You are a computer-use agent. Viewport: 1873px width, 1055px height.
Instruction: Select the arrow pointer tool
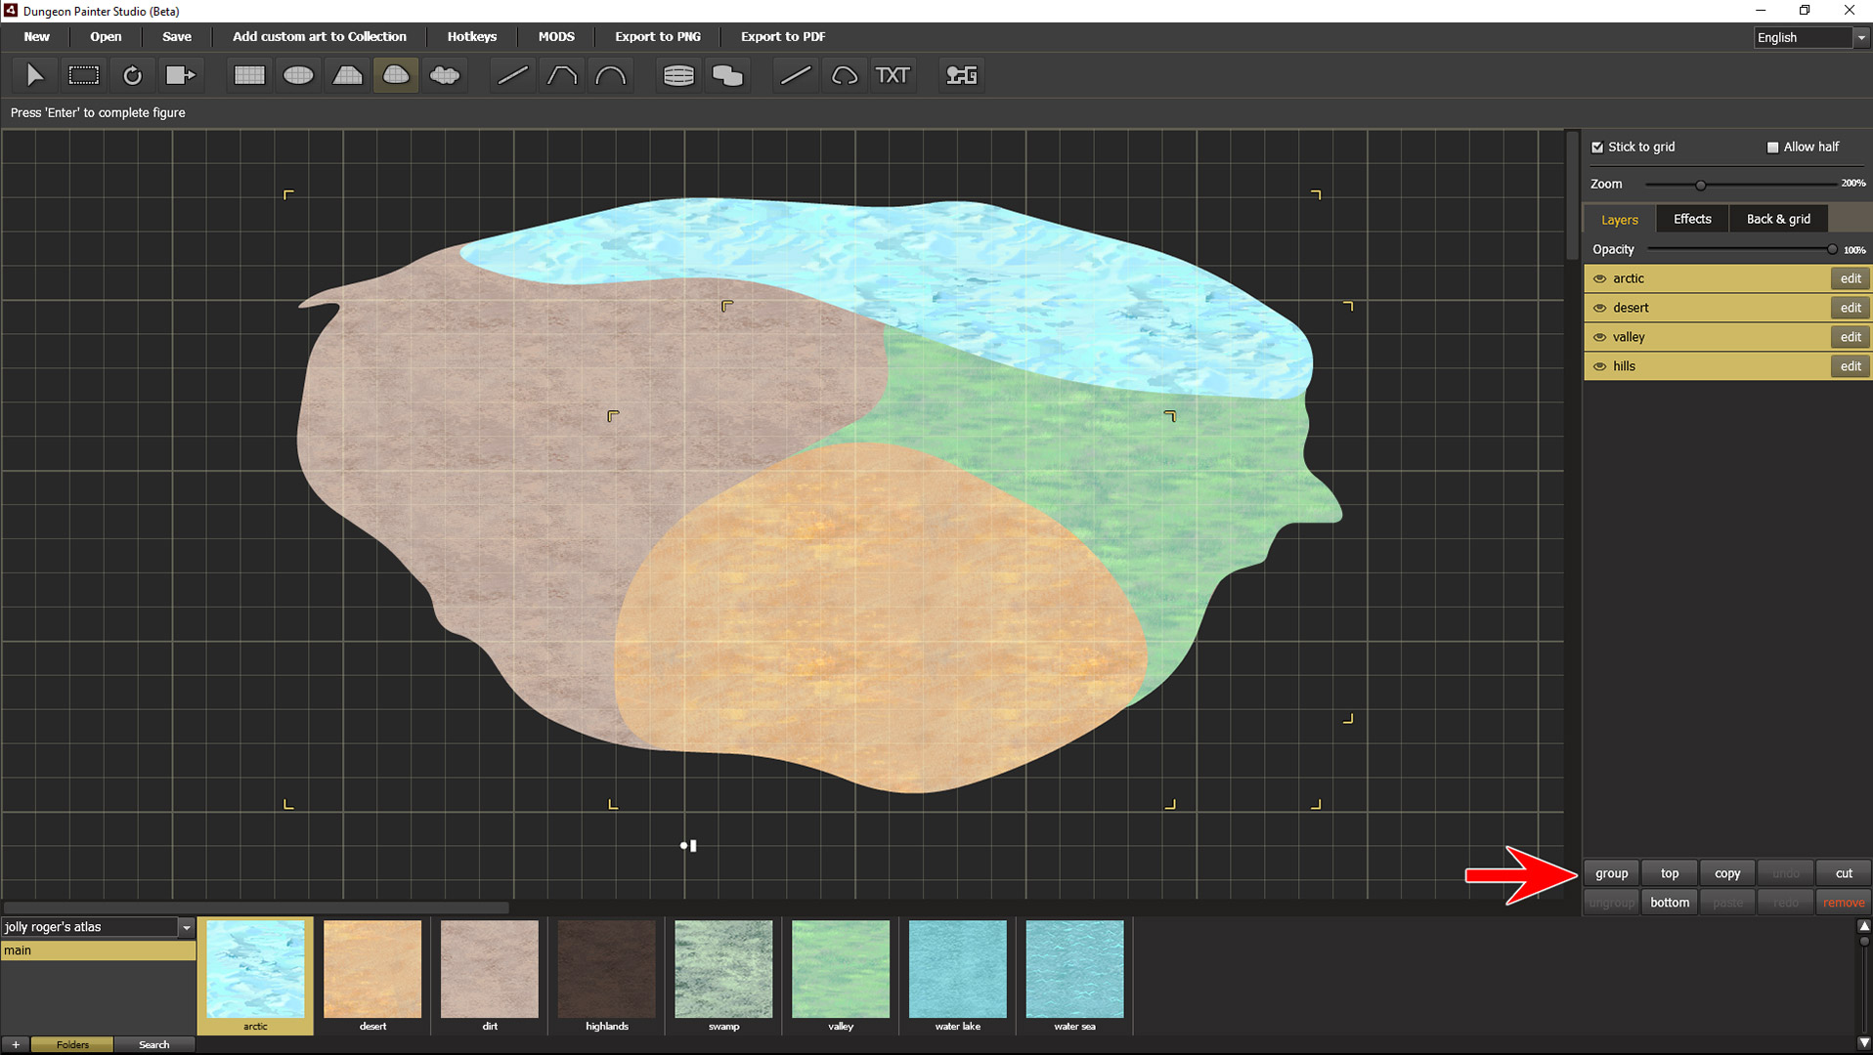click(x=34, y=75)
